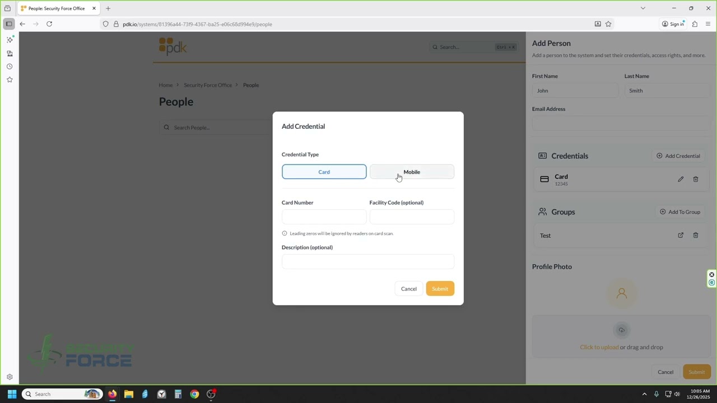Click the address bar URL
Screen dimensions: 717x403
[x=197, y=24]
